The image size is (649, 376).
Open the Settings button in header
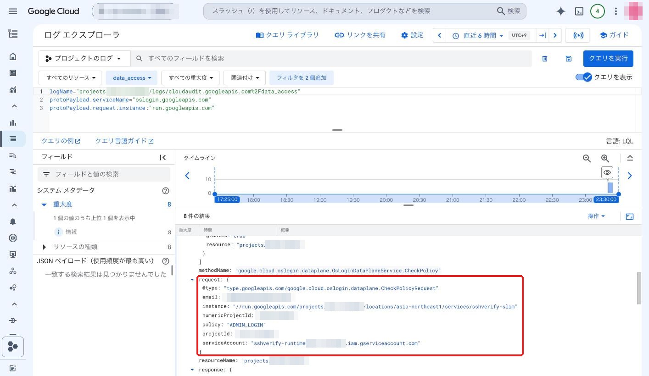click(x=412, y=35)
